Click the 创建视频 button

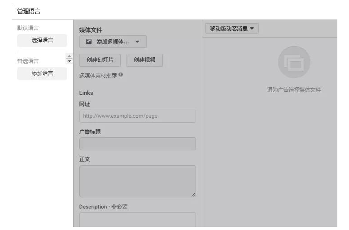pos(144,60)
